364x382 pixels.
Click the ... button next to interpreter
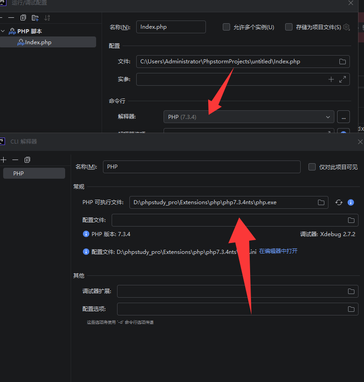tap(343, 117)
